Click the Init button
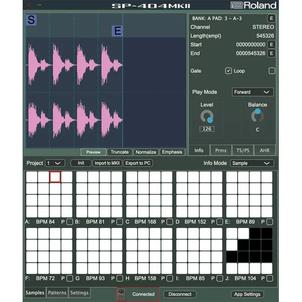The height and width of the screenshot is (302, 302). [x=81, y=163]
